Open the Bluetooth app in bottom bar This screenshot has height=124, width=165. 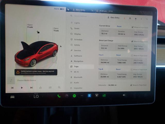click(89, 96)
